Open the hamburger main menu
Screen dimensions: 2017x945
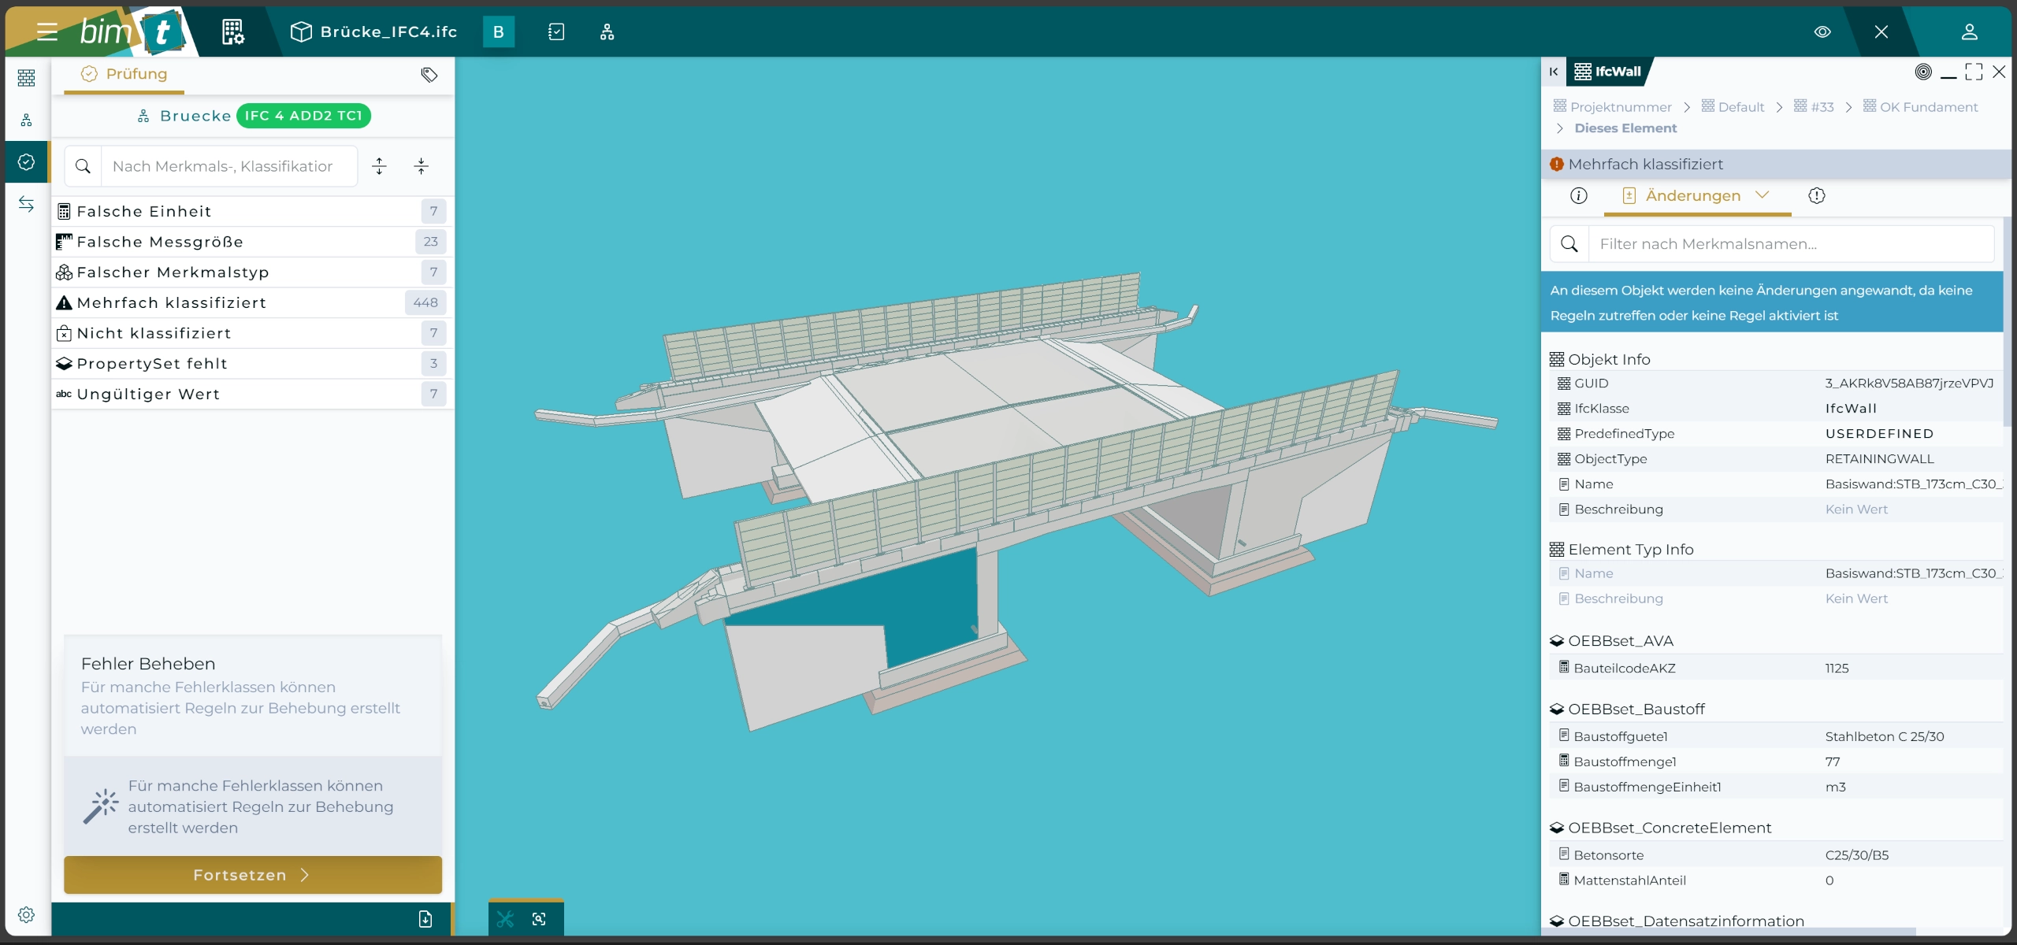[46, 32]
